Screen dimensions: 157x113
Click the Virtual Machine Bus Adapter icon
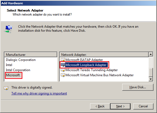[63, 75]
